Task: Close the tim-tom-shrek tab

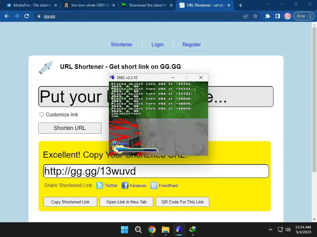Action: click(114, 5)
